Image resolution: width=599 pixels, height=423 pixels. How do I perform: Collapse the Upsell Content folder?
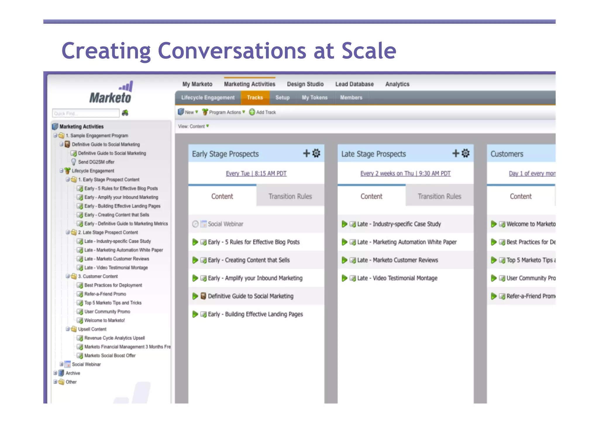click(68, 329)
